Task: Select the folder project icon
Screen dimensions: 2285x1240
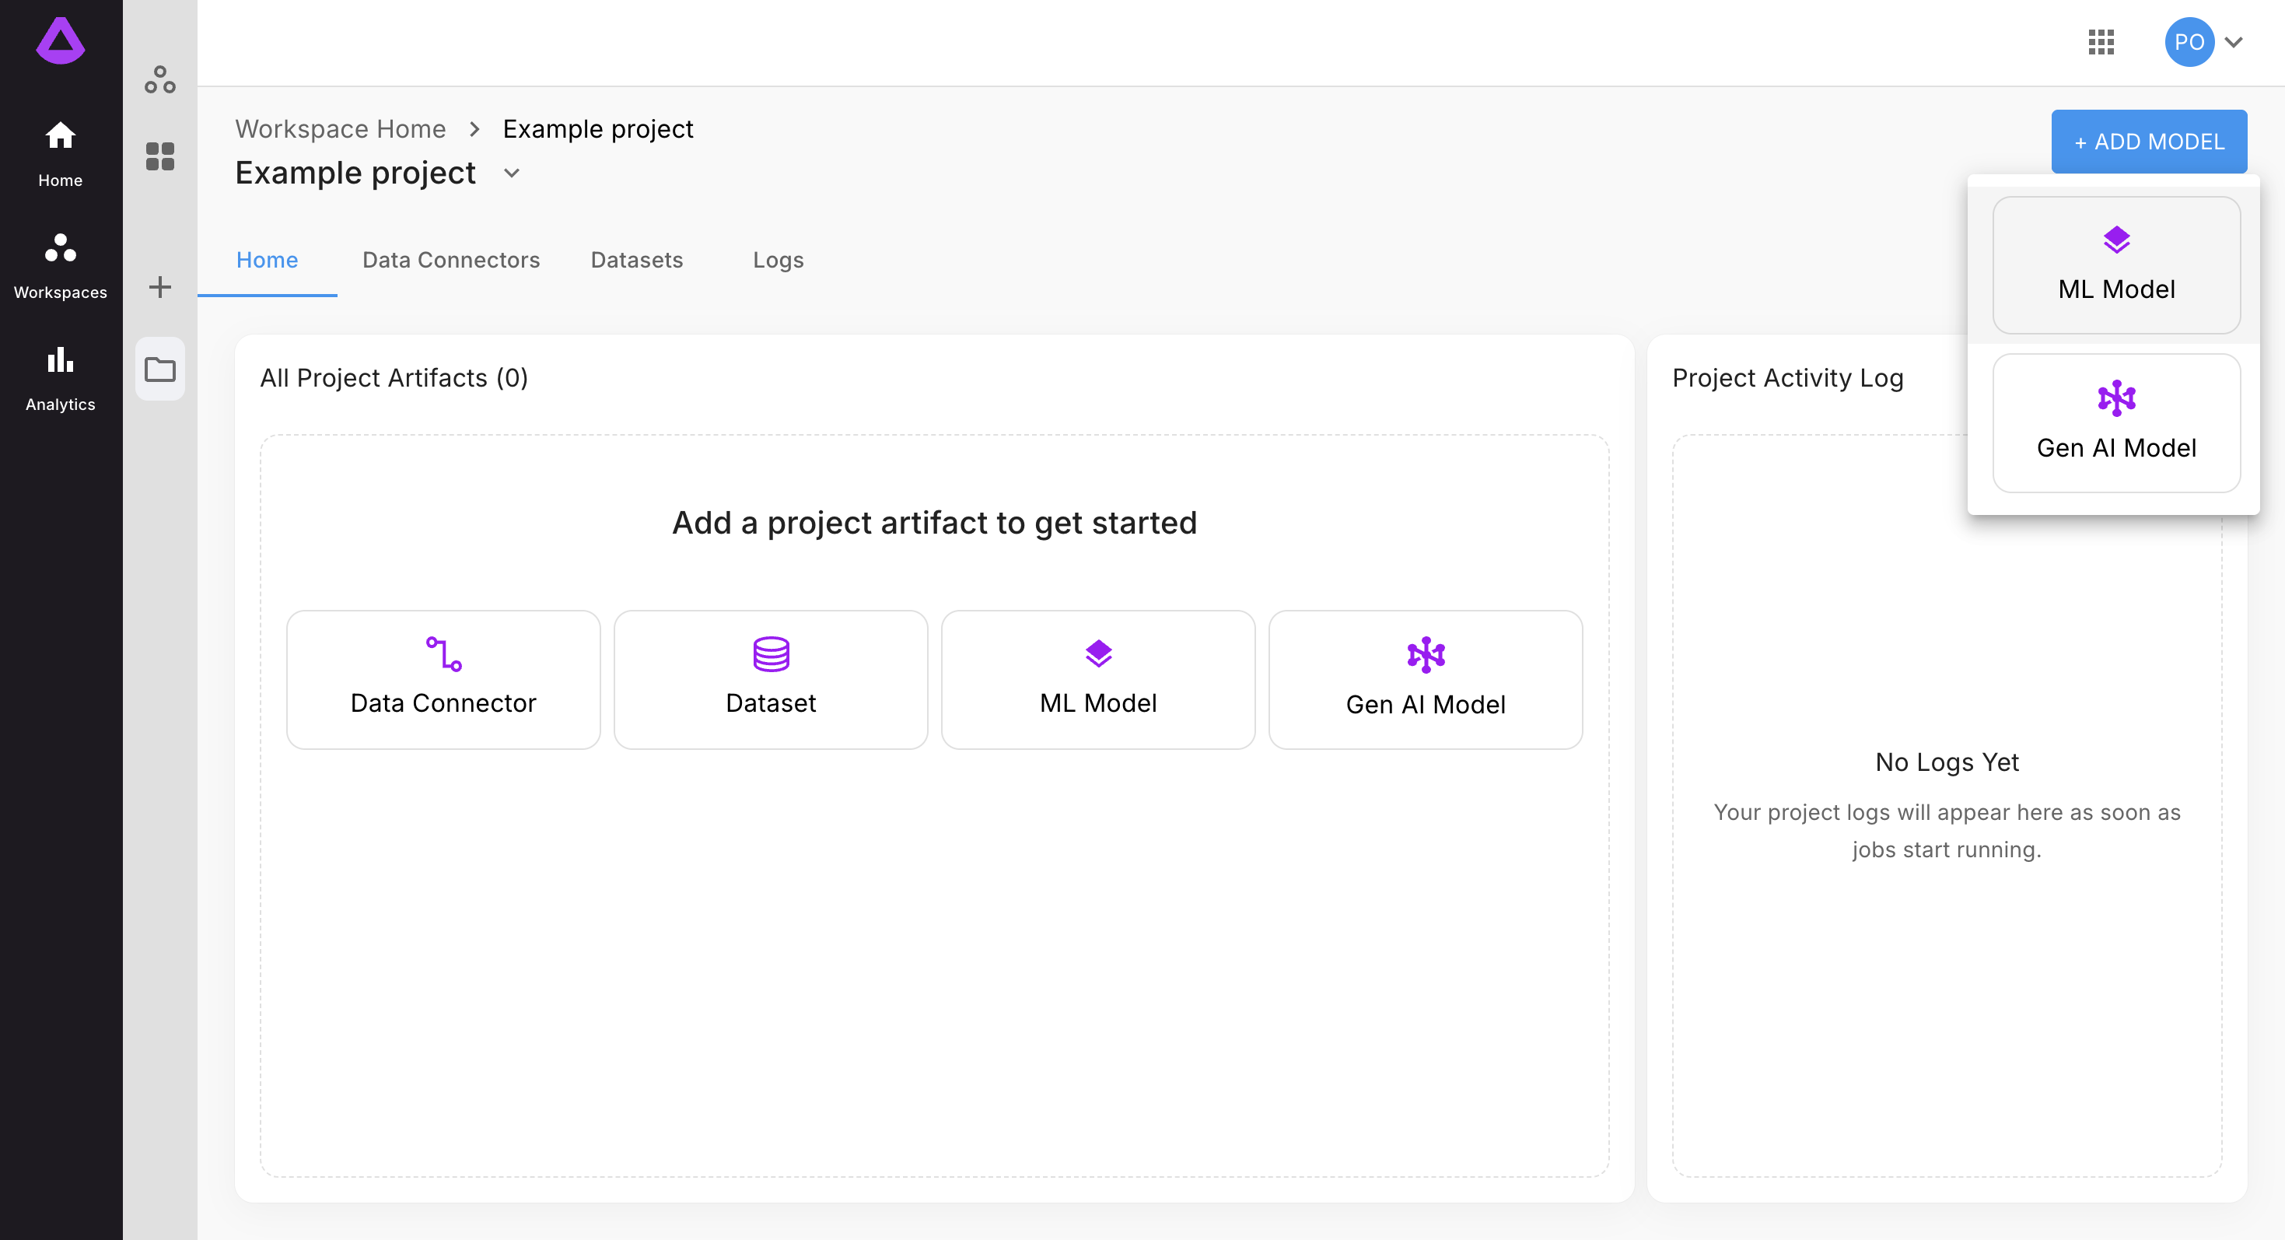Action: coord(159,369)
